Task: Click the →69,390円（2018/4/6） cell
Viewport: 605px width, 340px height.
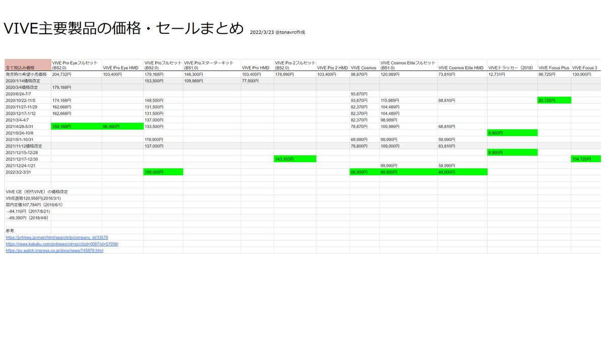Action: pos(27,218)
